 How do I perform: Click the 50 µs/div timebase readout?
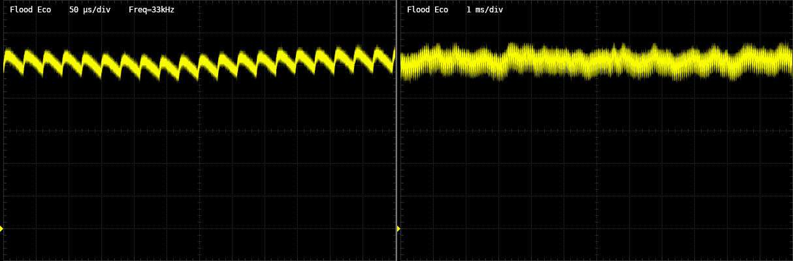tap(89, 10)
